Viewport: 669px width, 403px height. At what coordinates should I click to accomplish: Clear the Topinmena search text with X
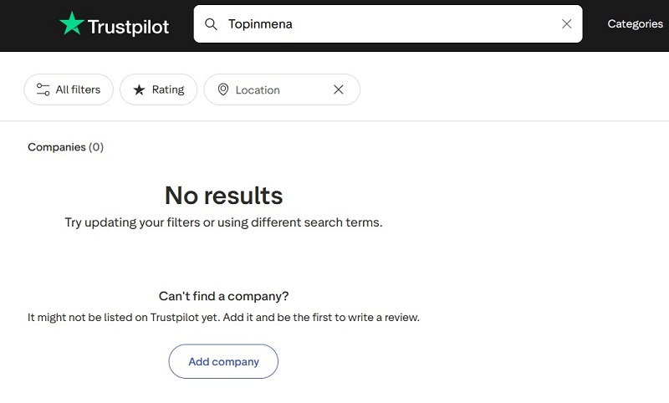click(566, 24)
